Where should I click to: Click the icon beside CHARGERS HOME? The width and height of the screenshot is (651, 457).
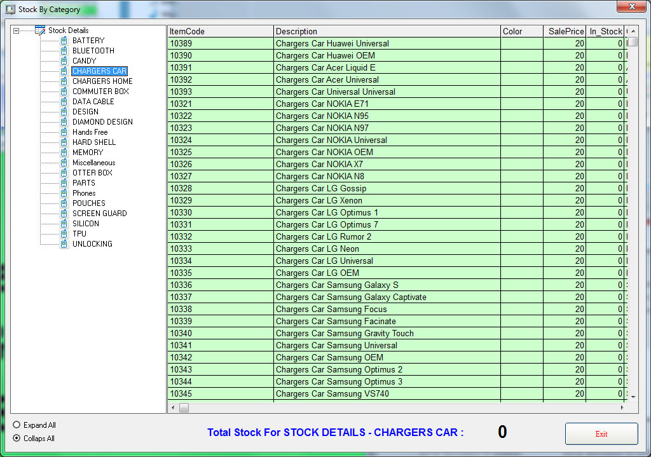(x=64, y=81)
